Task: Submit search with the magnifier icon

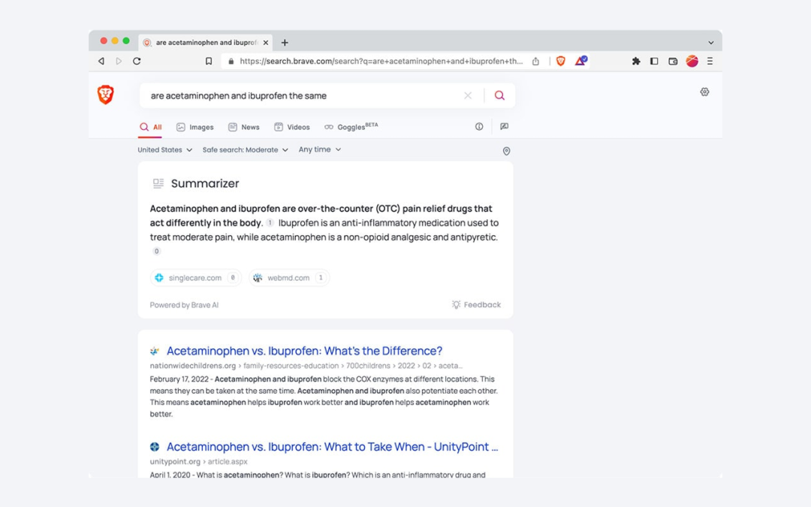Action: [x=499, y=95]
